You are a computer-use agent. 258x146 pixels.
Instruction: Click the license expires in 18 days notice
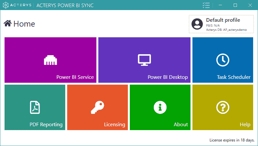232,140
